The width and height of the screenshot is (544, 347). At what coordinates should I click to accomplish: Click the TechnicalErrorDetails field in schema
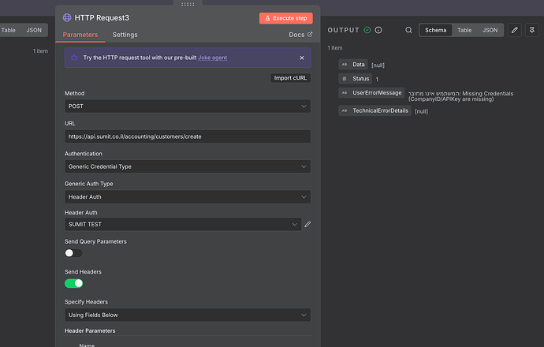tap(374, 110)
